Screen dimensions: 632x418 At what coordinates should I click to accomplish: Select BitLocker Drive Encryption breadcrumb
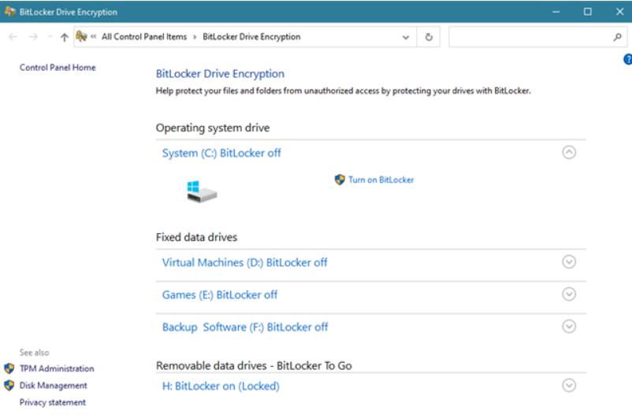[251, 37]
